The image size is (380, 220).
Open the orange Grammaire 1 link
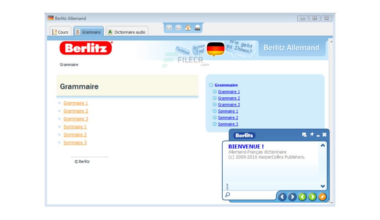pyautogui.click(x=75, y=103)
